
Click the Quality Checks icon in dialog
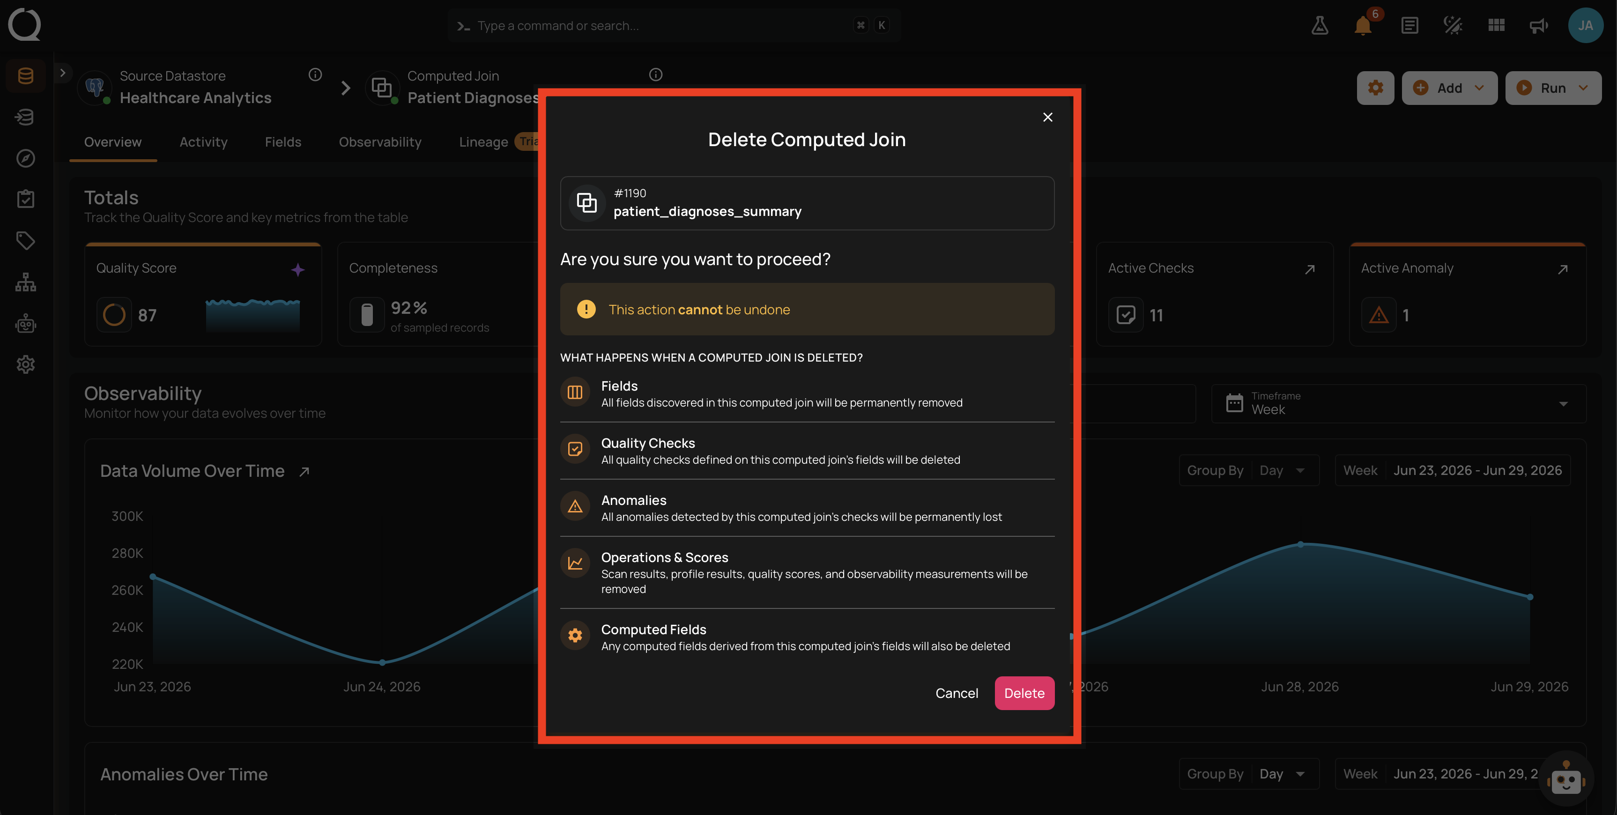click(x=574, y=450)
